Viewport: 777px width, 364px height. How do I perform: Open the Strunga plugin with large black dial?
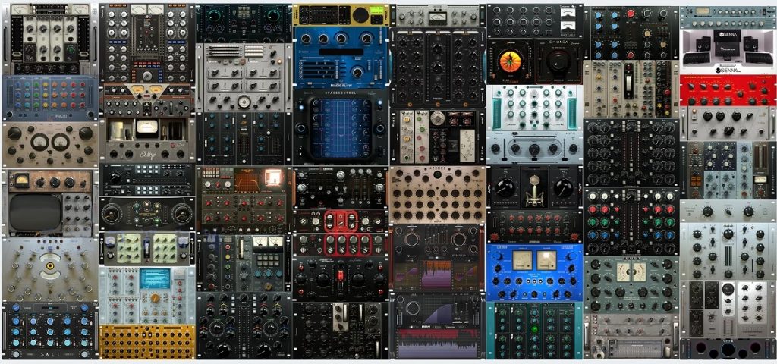[x=558, y=61]
